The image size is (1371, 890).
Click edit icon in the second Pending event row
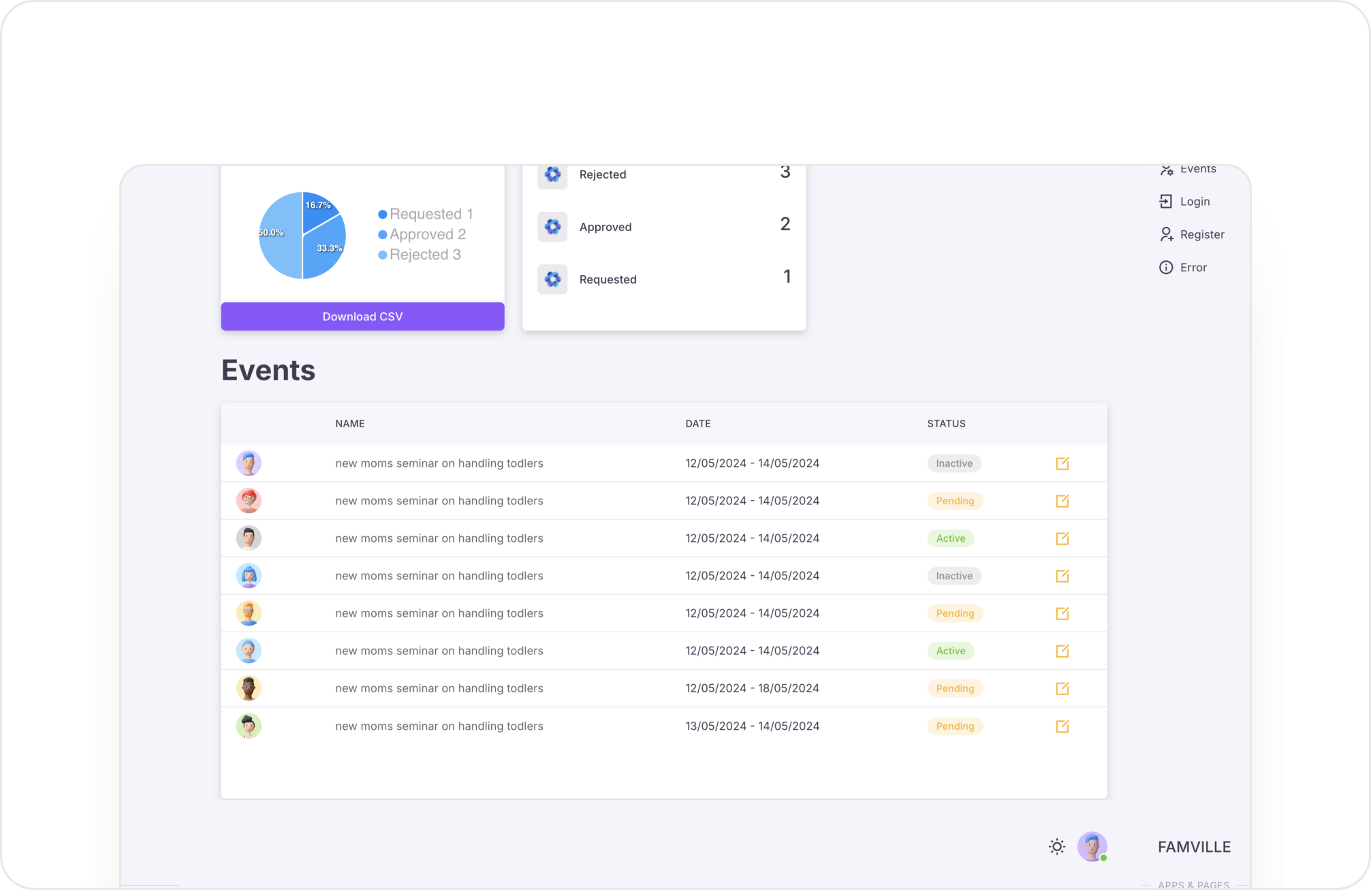pyautogui.click(x=1062, y=613)
